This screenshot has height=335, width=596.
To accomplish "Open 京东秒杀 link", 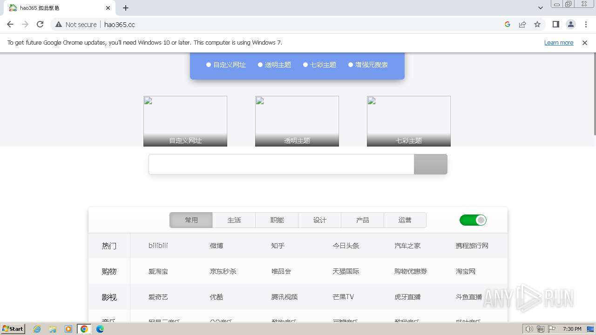I will click(x=223, y=271).
